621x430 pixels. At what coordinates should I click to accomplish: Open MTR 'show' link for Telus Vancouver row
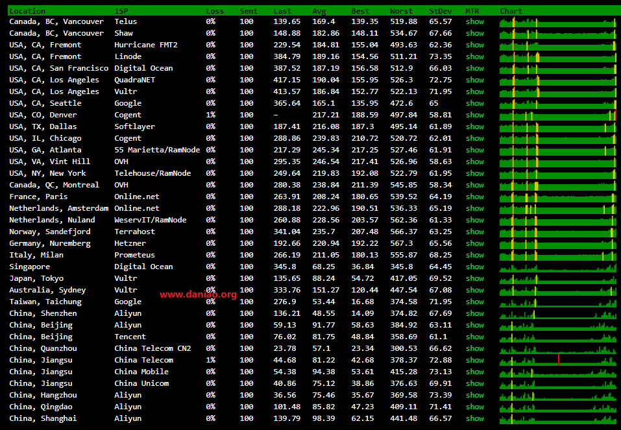474,21
